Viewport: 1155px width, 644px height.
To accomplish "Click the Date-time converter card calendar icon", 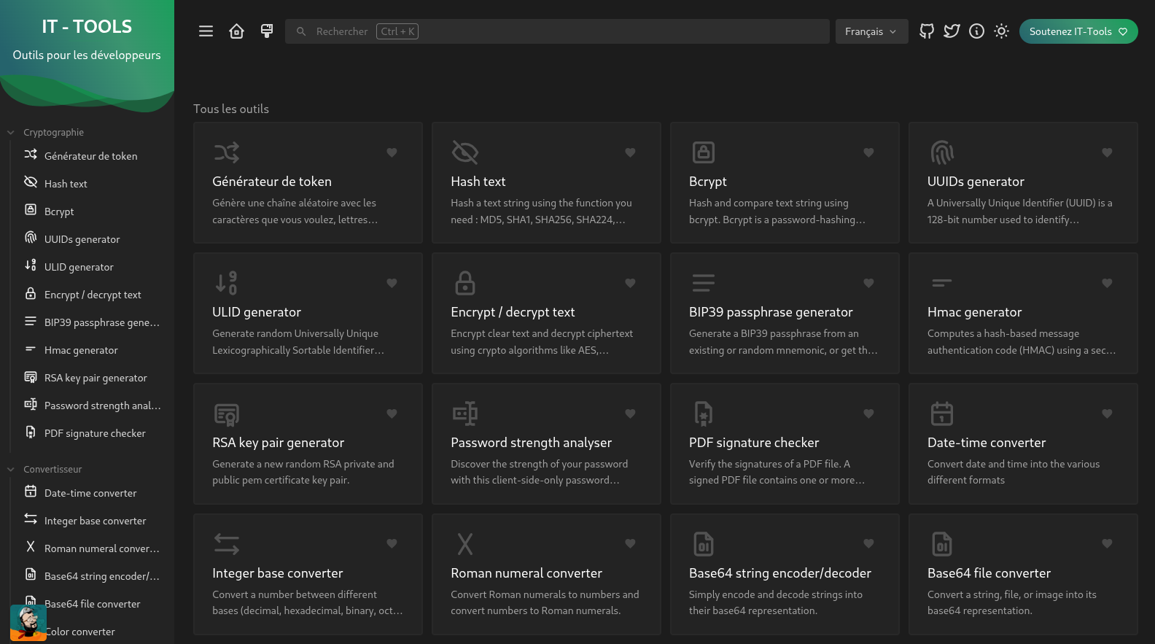I will coord(942,414).
